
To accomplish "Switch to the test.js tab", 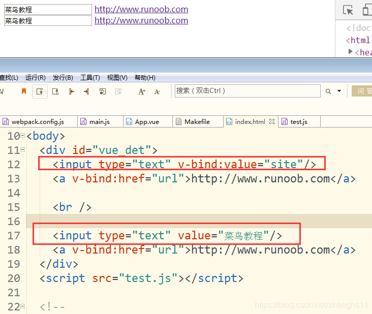I will pos(299,121).
